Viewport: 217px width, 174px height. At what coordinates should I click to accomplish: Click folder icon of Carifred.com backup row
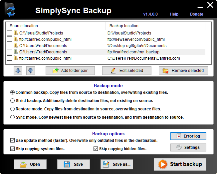pos(16,58)
